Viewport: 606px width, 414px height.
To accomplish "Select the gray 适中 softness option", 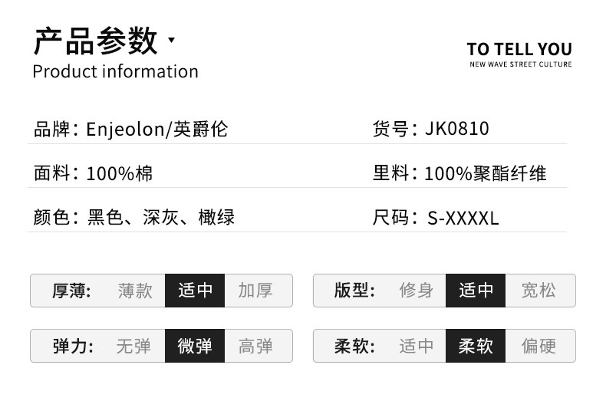I will click(x=417, y=346).
